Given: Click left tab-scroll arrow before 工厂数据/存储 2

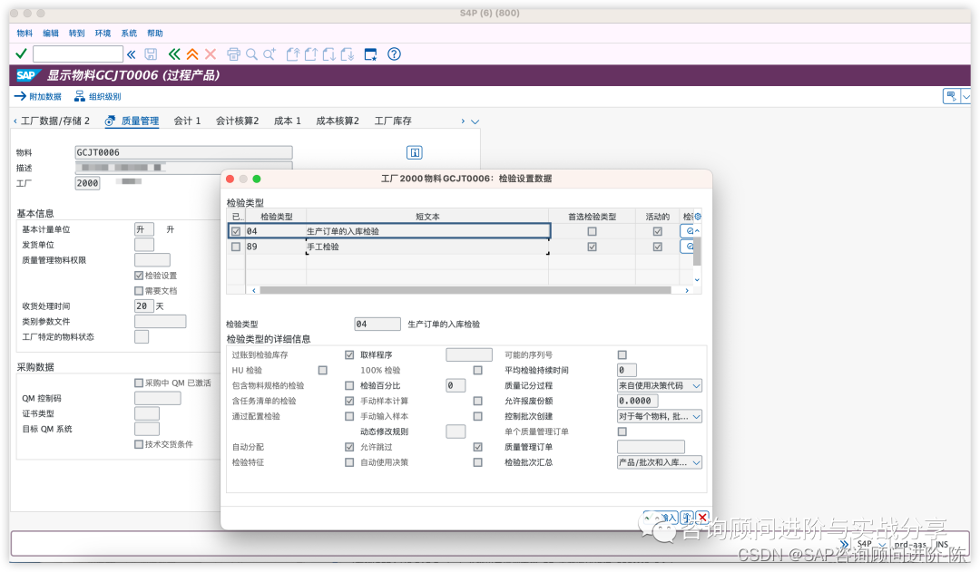Looking at the screenshot, I should (15, 121).
